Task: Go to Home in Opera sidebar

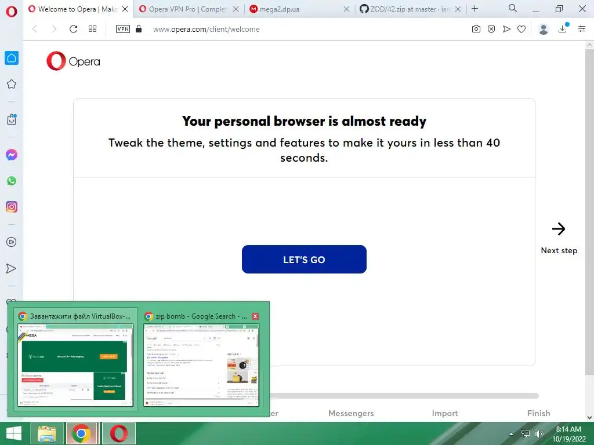Action: (12, 58)
